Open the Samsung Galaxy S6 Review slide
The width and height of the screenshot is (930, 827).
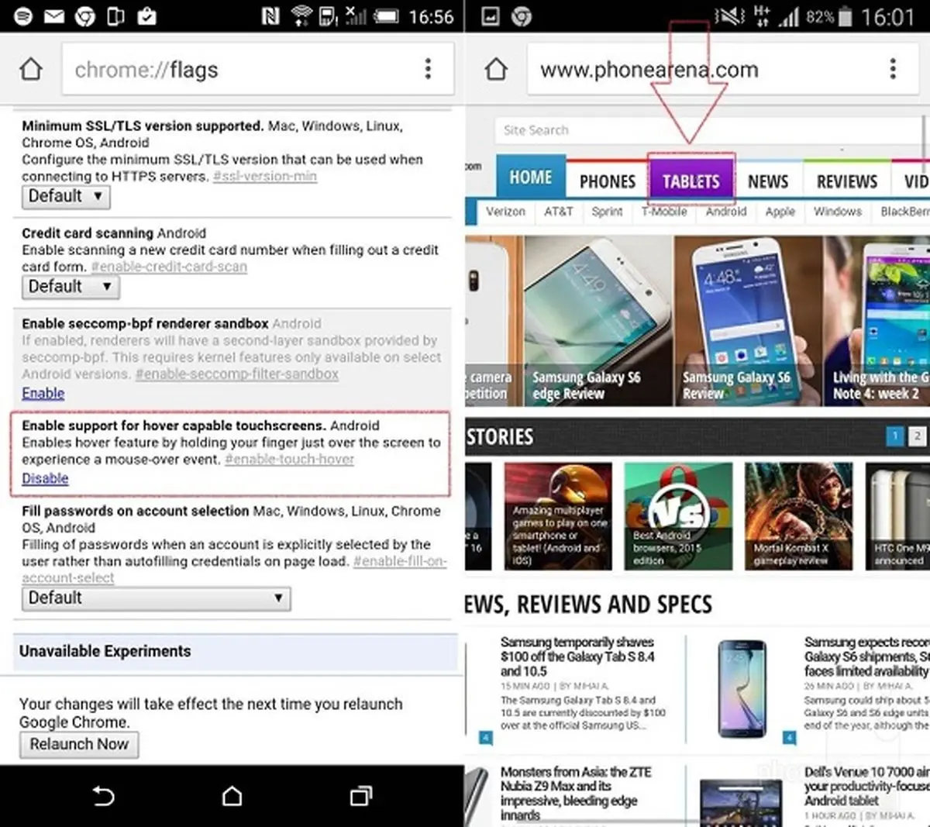tap(748, 321)
